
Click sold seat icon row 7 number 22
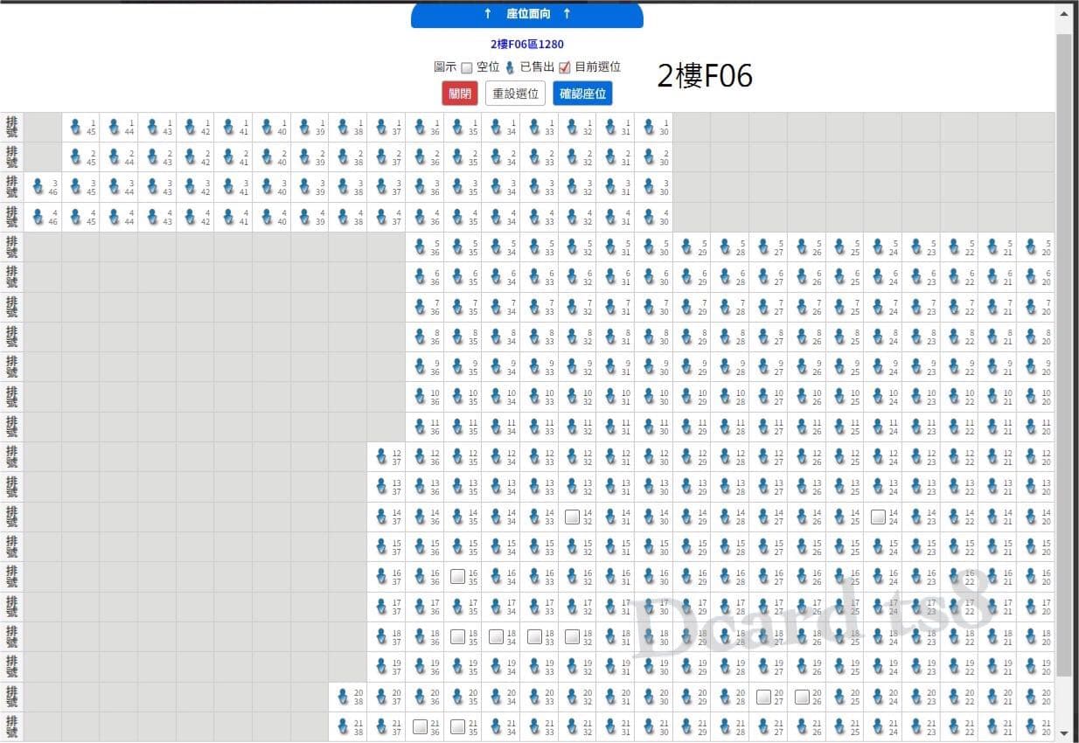click(x=956, y=307)
